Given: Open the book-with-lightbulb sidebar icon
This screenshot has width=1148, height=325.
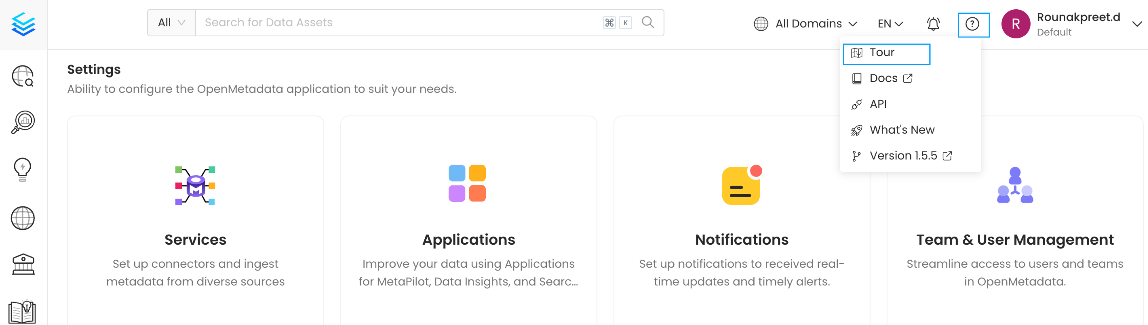Looking at the screenshot, I should [22, 312].
